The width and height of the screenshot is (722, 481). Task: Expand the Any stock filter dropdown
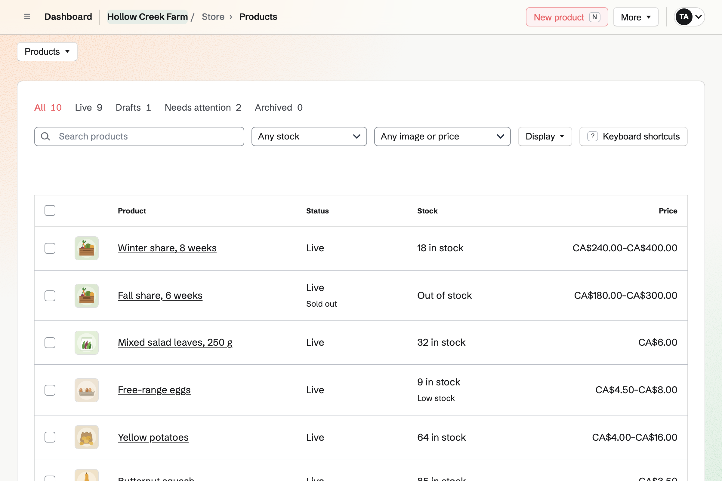pyautogui.click(x=309, y=136)
